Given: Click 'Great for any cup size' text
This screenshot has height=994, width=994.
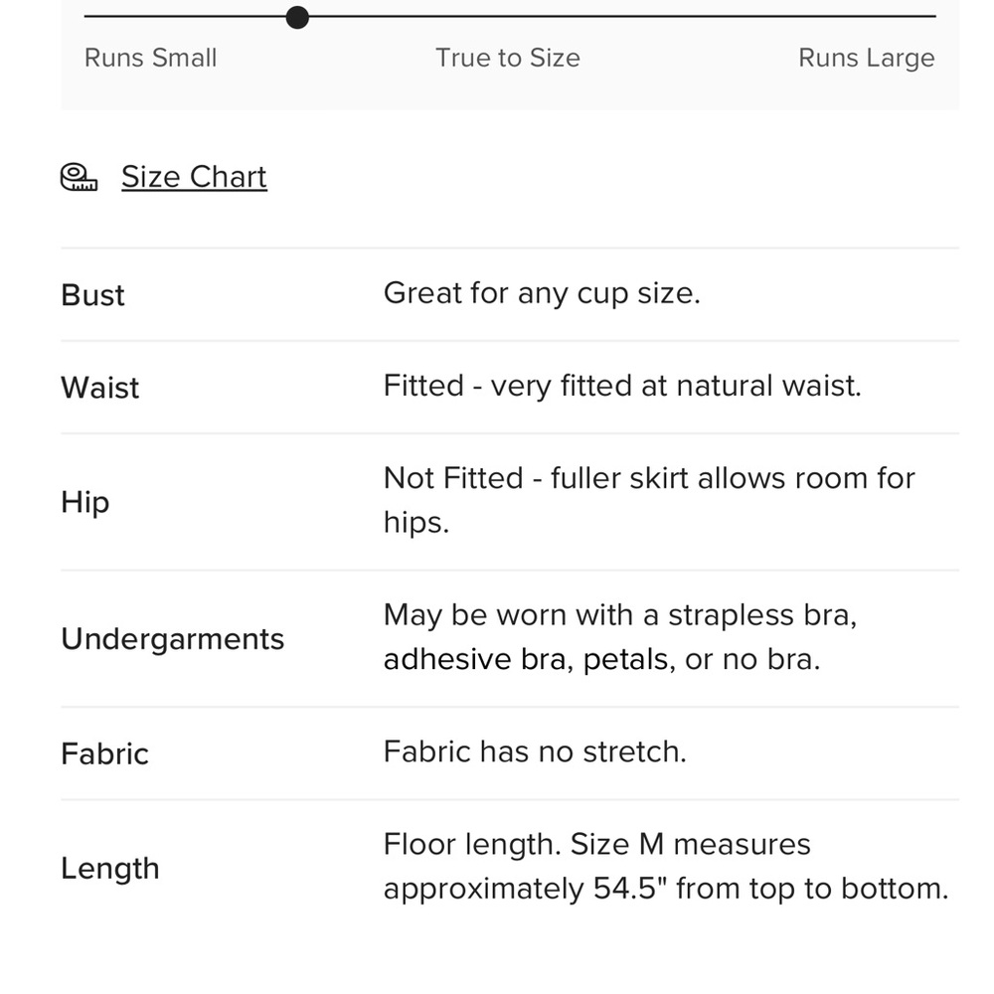Looking at the screenshot, I should pos(542,293).
